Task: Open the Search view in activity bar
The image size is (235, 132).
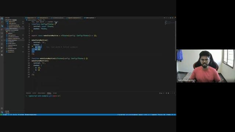Action: click(2, 22)
